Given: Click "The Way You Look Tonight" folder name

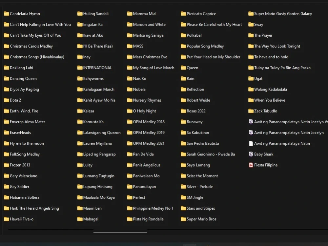Looking at the screenshot, I should pos(277,46).
